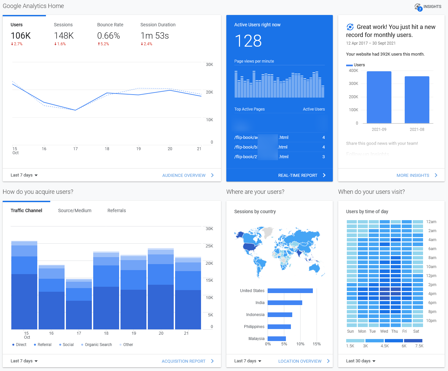This screenshot has height=371, width=448.
Task: Toggle the Organic Search legend item
Action: pyautogui.click(x=97, y=344)
